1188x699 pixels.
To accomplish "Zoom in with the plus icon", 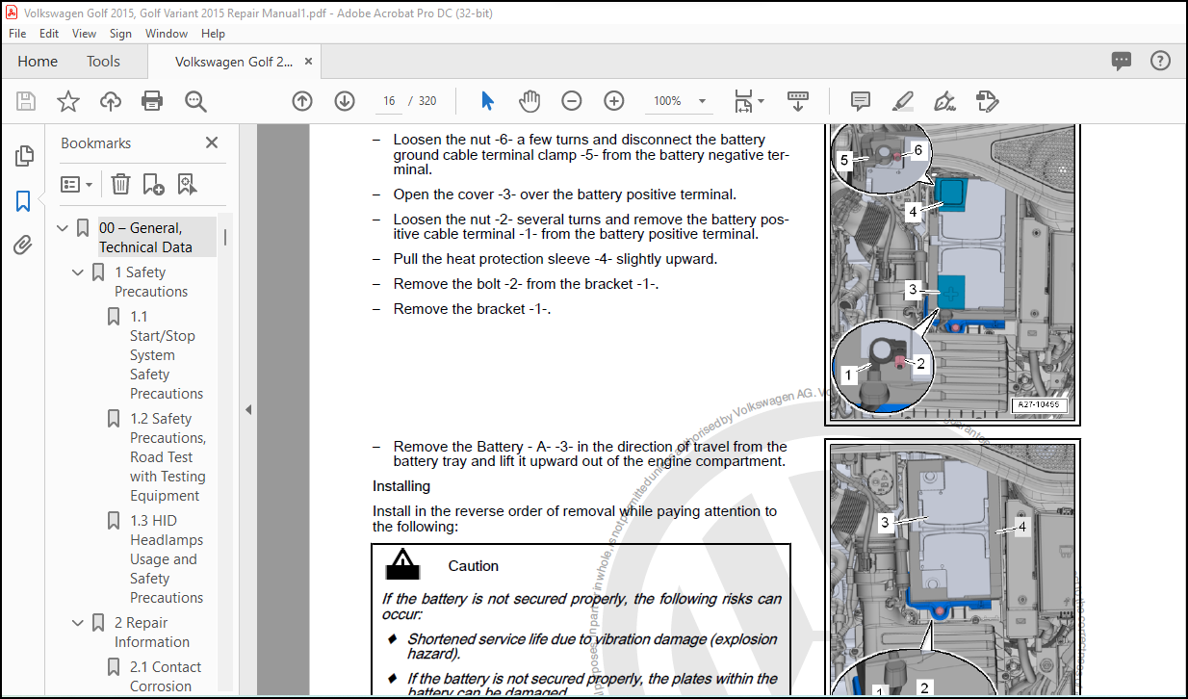I will [x=614, y=101].
